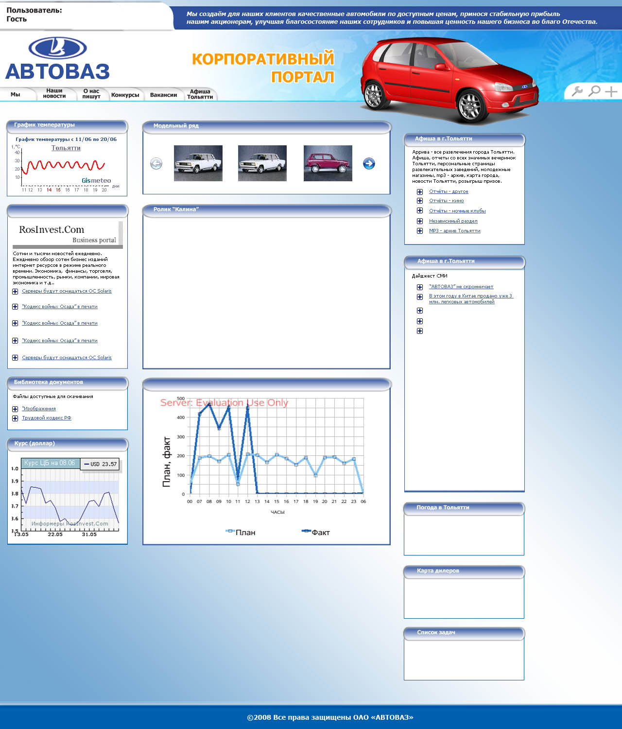Select the red Niva car thumbnail
The height and width of the screenshot is (729, 622).
click(x=328, y=163)
